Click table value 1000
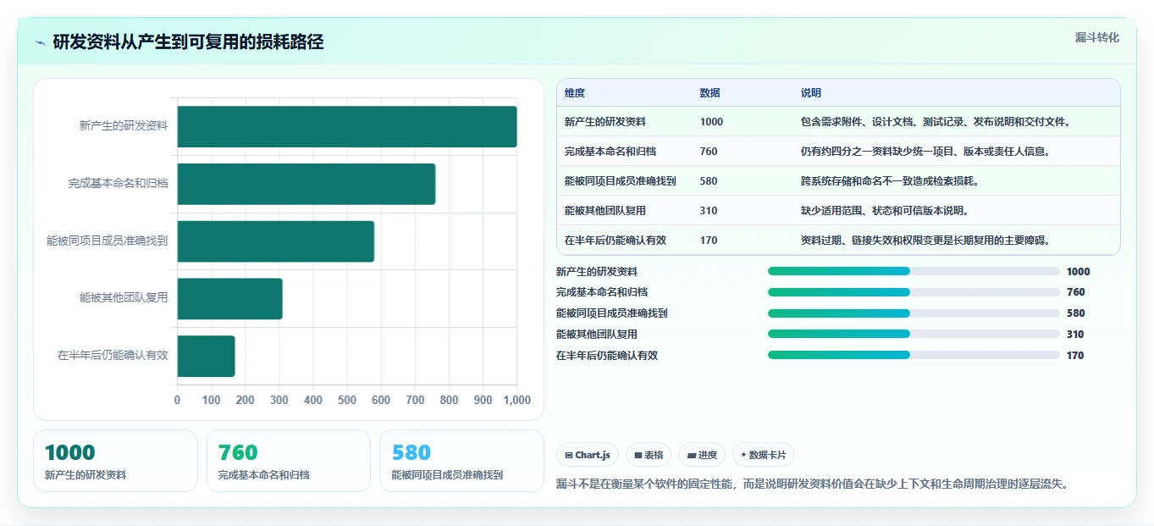1154x526 pixels. [x=712, y=122]
